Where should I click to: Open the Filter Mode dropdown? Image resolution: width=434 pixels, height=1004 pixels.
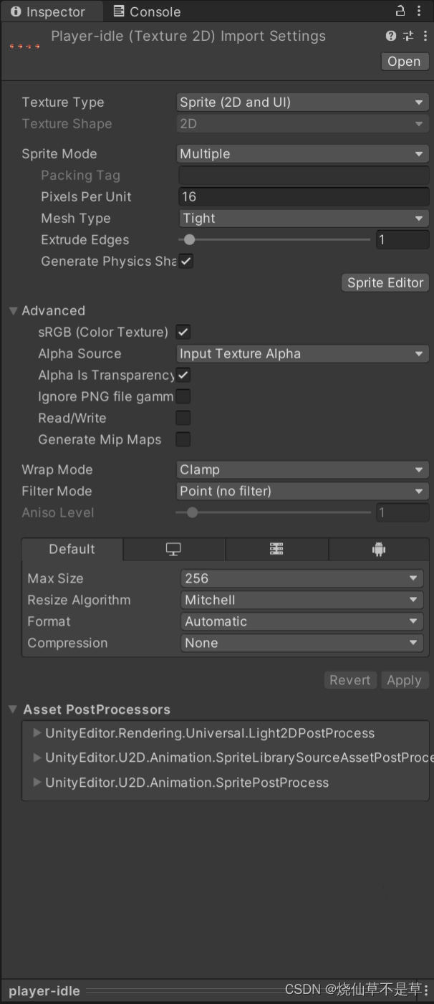(x=302, y=491)
